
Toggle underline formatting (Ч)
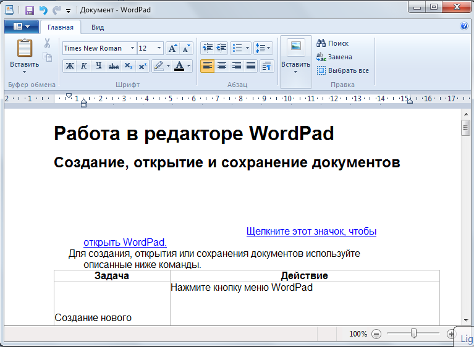(x=98, y=66)
